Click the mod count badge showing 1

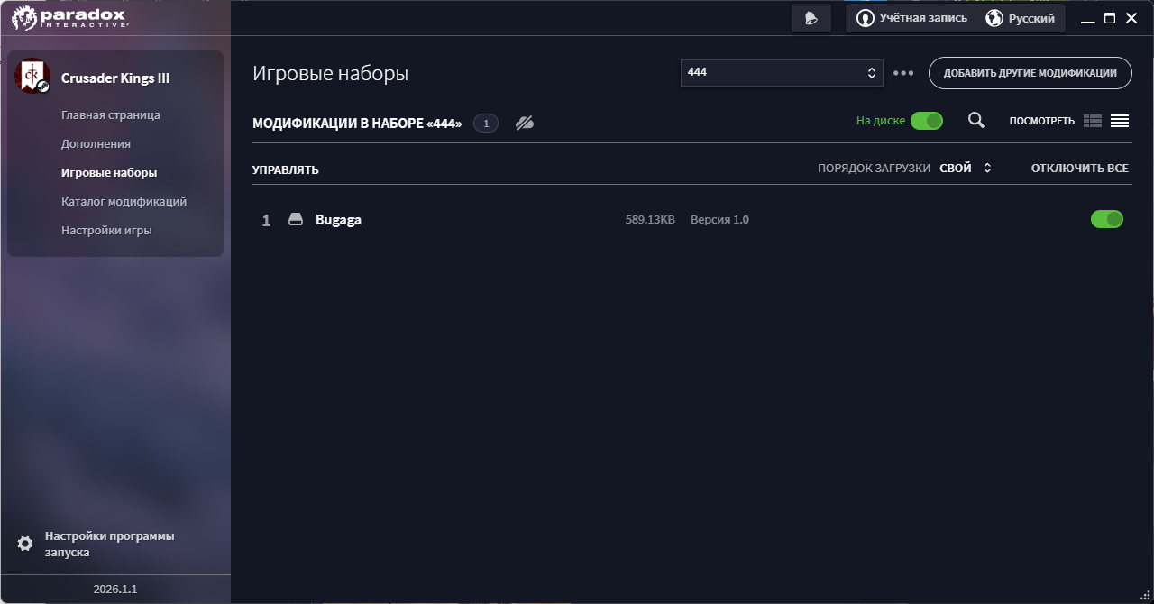point(486,124)
